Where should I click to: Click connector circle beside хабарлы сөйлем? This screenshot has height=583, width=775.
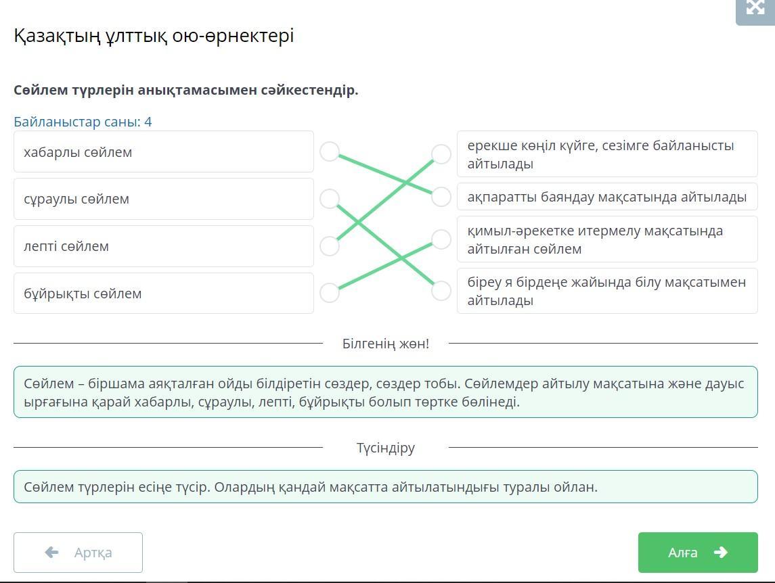[x=330, y=152]
